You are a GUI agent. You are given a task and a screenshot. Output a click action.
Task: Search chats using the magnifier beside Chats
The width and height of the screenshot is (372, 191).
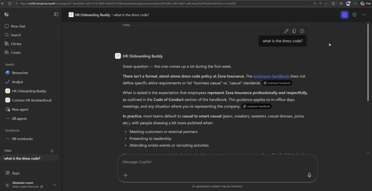pyautogui.click(x=52, y=151)
